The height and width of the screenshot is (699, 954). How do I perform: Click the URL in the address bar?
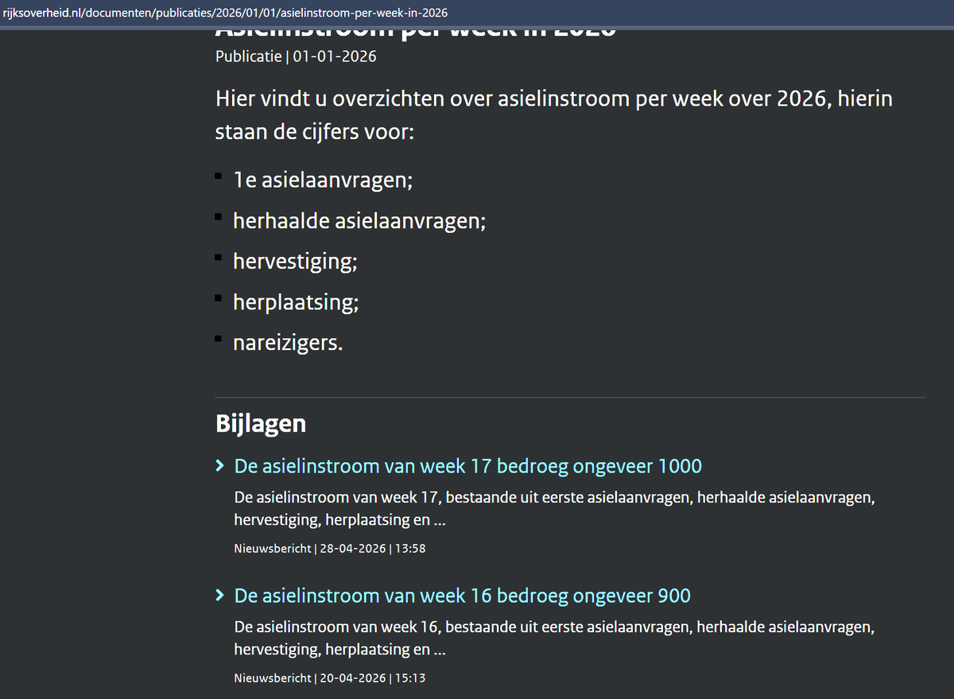226,13
